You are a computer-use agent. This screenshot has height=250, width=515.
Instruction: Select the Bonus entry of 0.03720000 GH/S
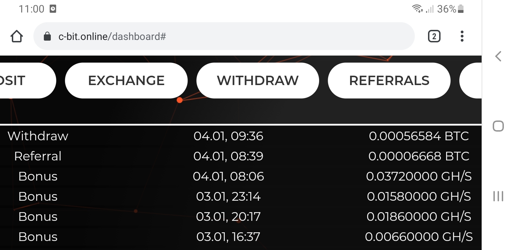(x=241, y=176)
